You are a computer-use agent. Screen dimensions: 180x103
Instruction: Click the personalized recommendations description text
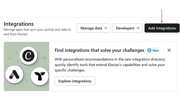click(109, 64)
